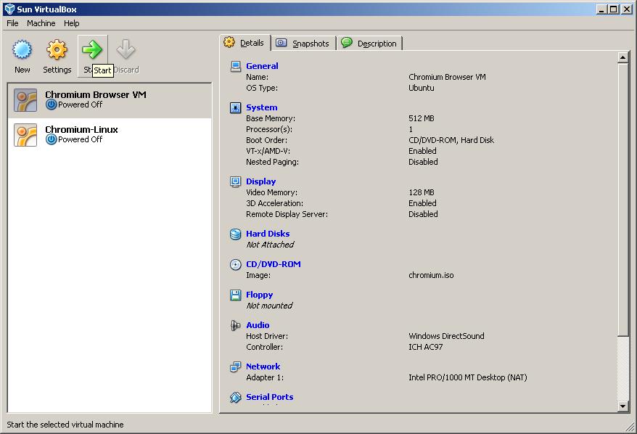Click the Snapshots tab camera icon

point(281,43)
